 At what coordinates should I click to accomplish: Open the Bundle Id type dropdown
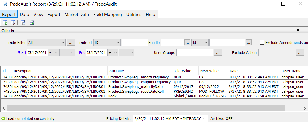[200, 42]
